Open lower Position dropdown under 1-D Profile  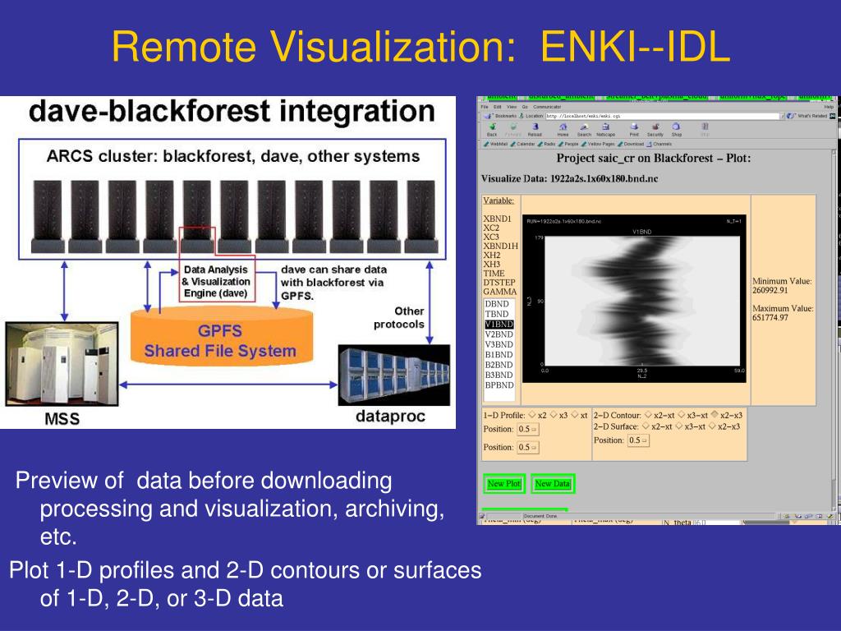click(528, 447)
